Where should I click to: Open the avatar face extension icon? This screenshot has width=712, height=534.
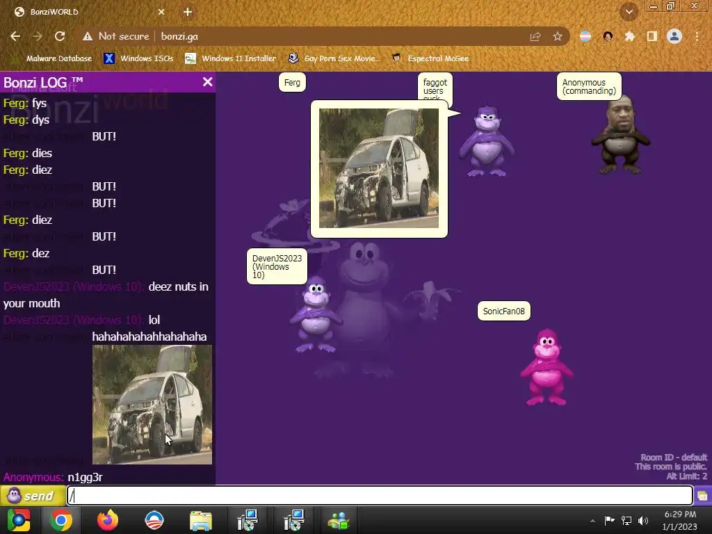click(608, 36)
